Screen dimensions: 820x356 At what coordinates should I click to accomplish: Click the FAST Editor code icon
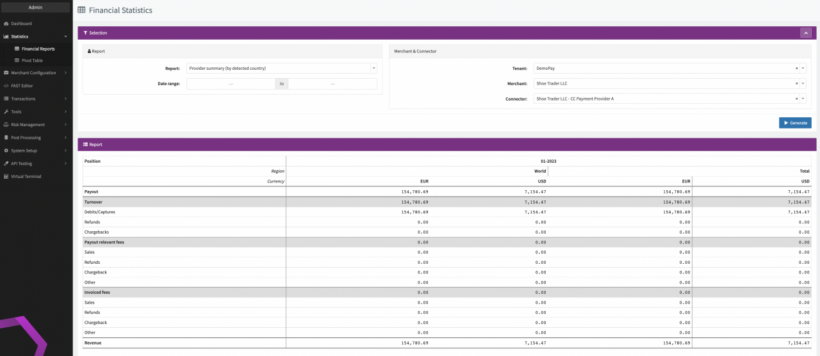[x=6, y=86]
